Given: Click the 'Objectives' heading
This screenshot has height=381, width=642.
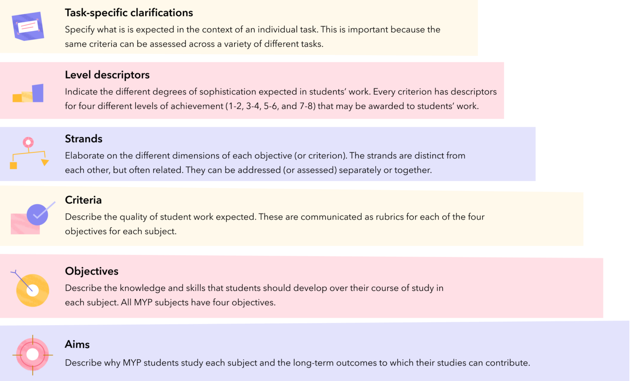Looking at the screenshot, I should [x=92, y=271].
